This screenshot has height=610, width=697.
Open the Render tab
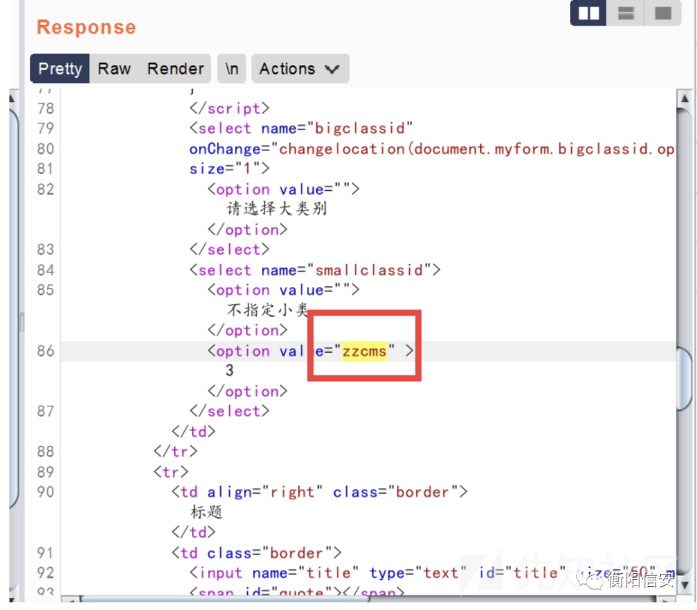176,69
